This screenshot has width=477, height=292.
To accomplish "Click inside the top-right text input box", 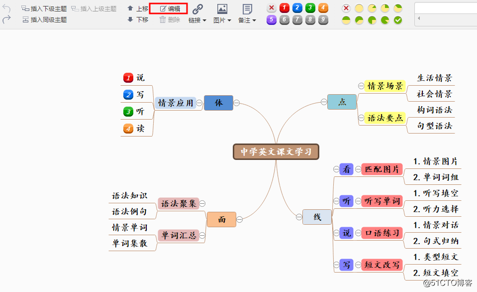I will (x=446, y=8).
